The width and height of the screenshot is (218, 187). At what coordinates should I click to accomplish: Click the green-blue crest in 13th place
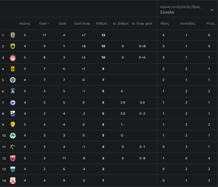pos(13,169)
